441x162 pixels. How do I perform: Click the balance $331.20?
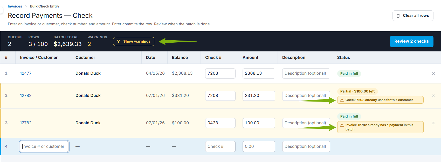coord(180,95)
